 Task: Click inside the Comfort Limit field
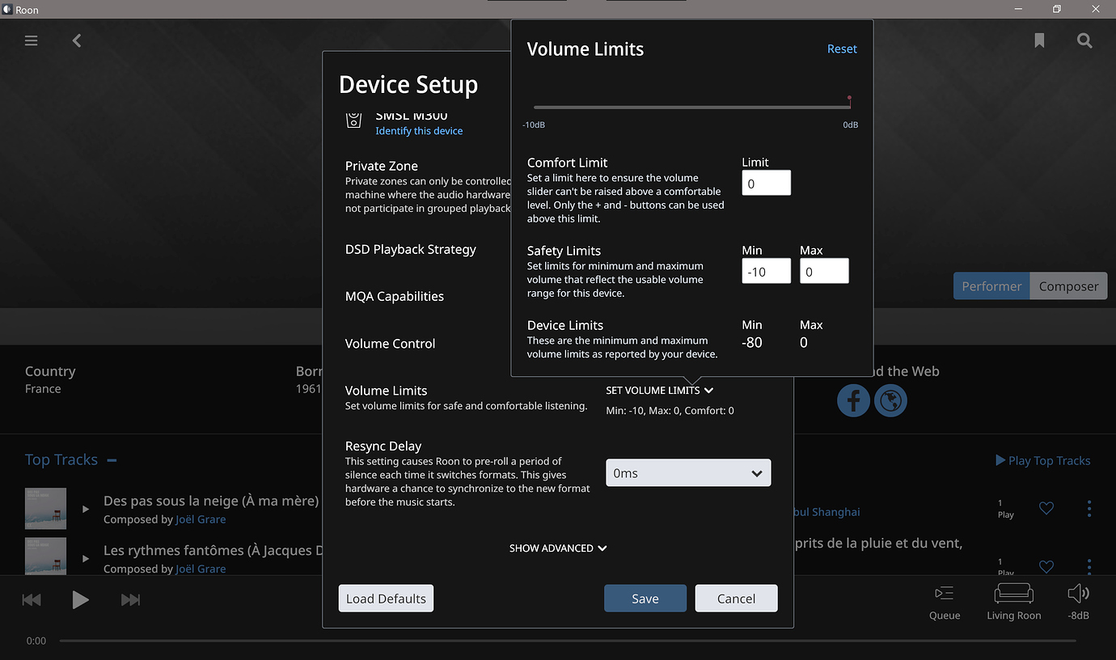click(765, 183)
